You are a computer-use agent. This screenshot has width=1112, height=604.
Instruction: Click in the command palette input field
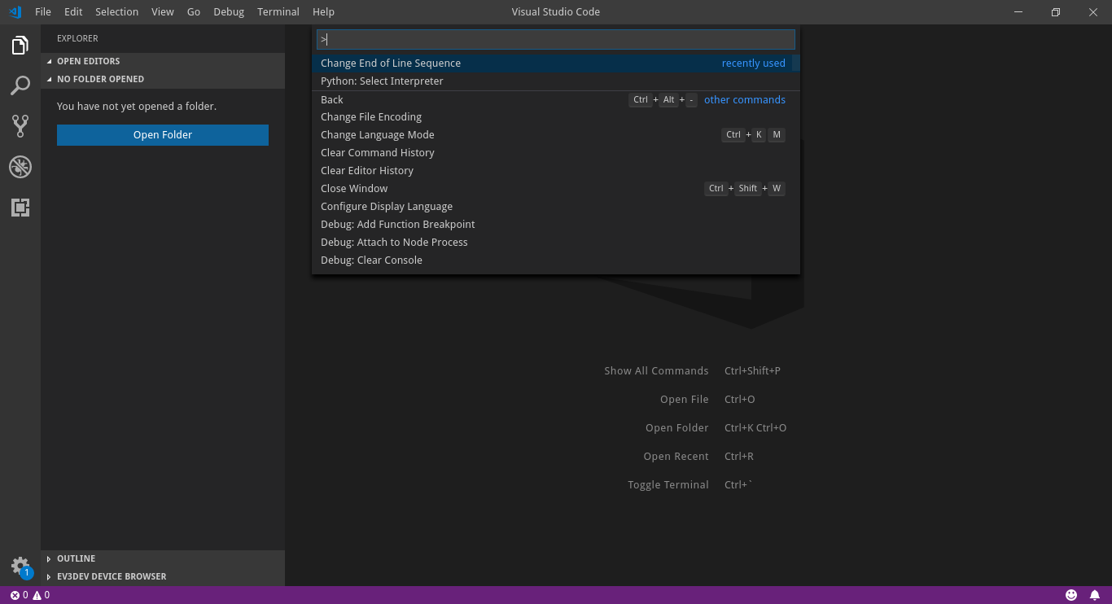point(556,39)
